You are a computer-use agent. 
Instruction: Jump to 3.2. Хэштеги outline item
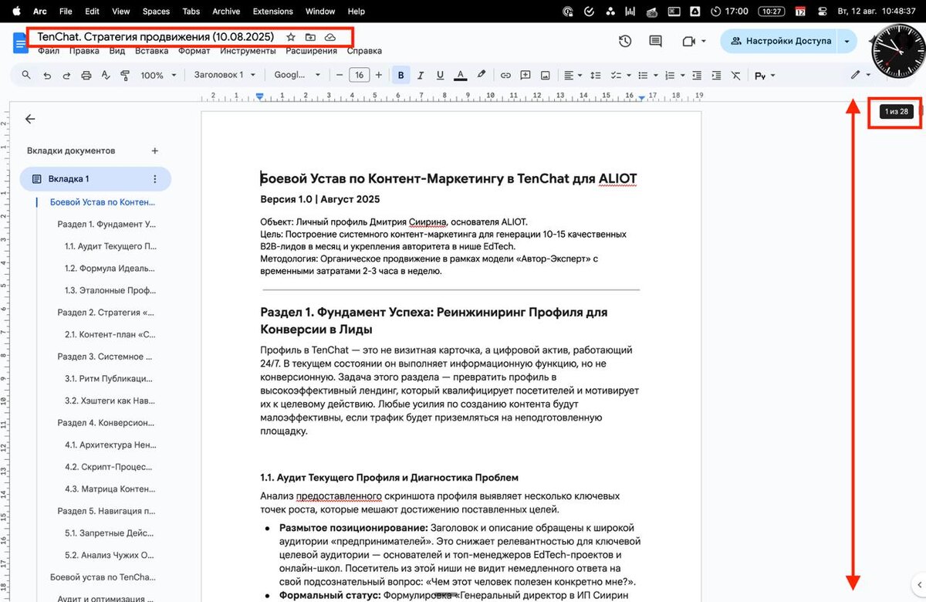[x=110, y=401]
